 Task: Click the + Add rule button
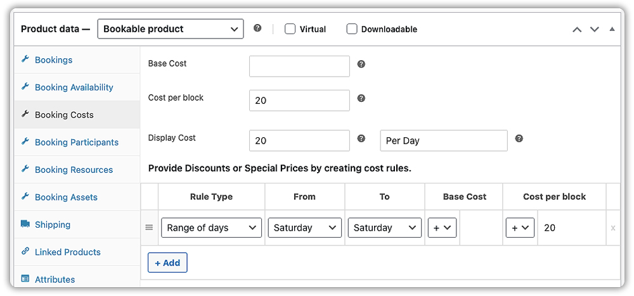point(167,262)
